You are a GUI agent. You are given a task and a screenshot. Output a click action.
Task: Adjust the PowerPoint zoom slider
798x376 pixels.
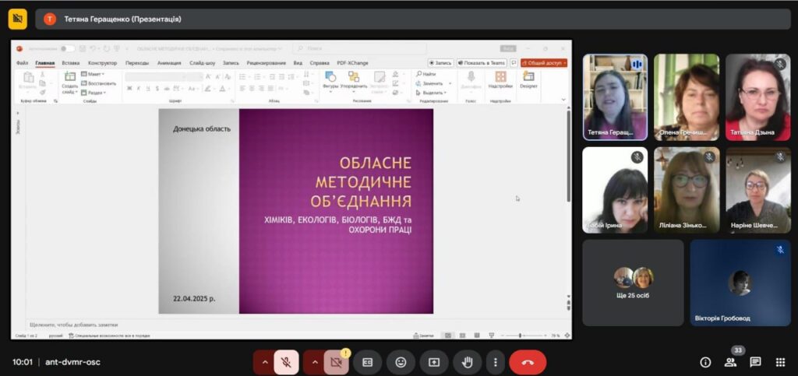521,336
